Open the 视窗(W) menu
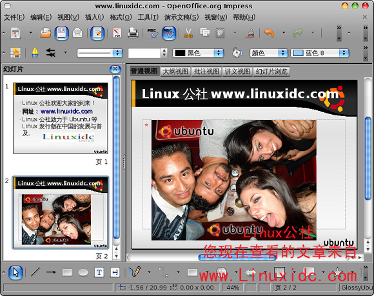Image resolution: width=374 pixels, height=296 pixels. (x=216, y=17)
